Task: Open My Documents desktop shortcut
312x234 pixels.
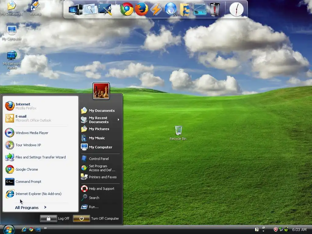Action: (12, 8)
